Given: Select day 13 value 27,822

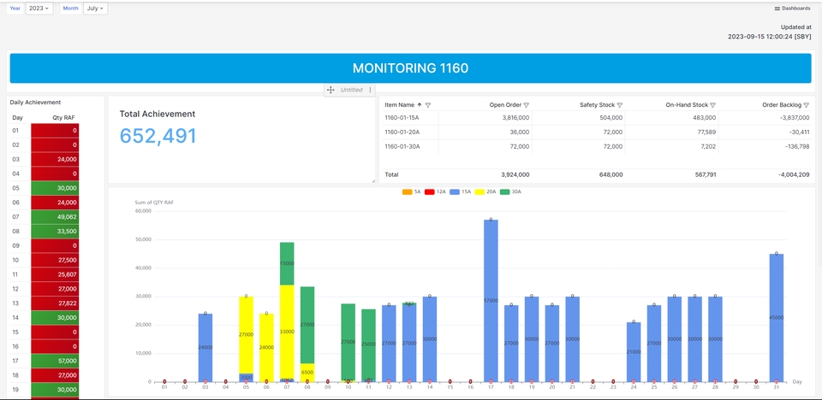Looking at the screenshot, I should 55,303.
